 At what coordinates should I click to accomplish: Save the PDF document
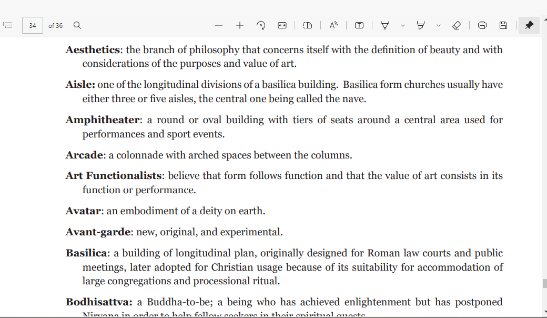(x=503, y=25)
